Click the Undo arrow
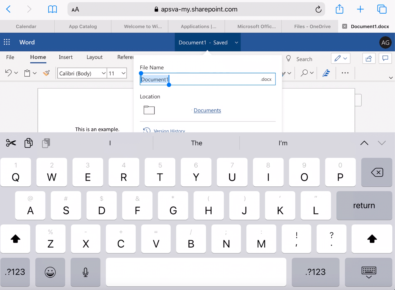This screenshot has height=290, width=395. pyautogui.click(x=8, y=73)
